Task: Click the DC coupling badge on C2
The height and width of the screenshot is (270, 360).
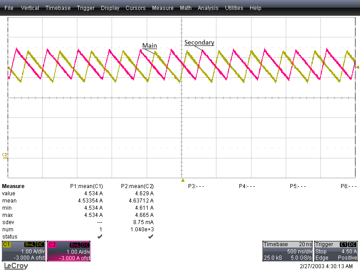Action: (x=85, y=244)
